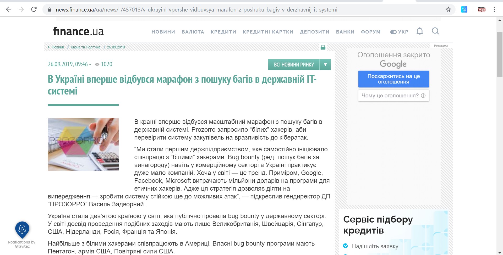The height and width of the screenshot is (255, 503).
Task: Bookmark this page with the star icon
Action: click(x=448, y=10)
